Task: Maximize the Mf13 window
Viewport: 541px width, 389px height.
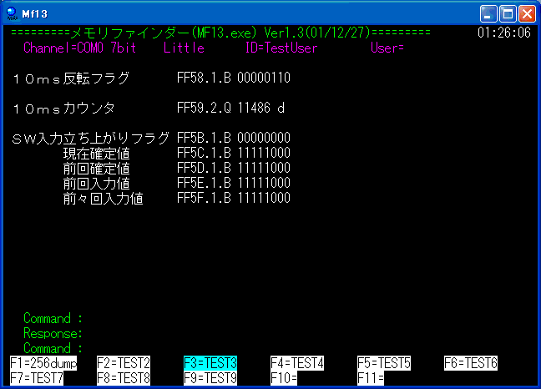Action: (508, 13)
